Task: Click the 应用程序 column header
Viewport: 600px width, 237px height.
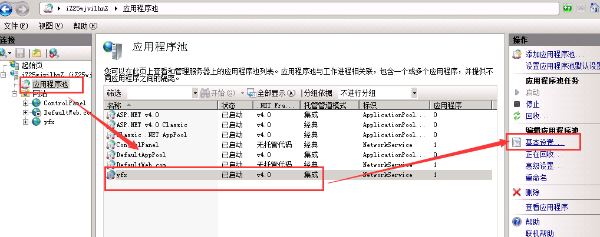Action: (x=461, y=105)
